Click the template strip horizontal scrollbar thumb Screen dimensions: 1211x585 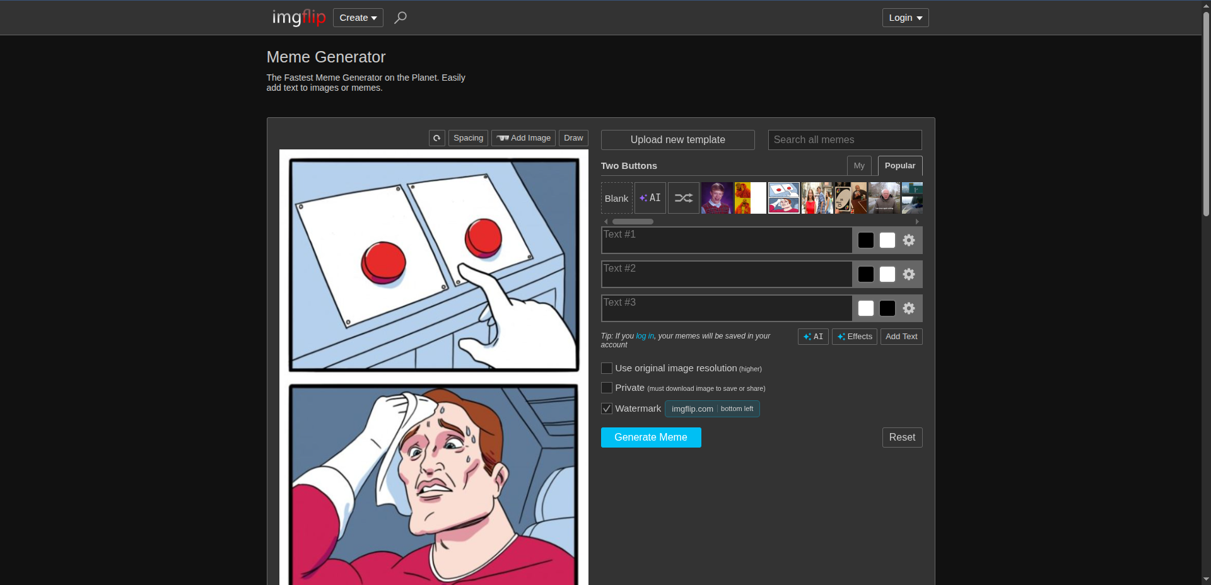pos(633,222)
